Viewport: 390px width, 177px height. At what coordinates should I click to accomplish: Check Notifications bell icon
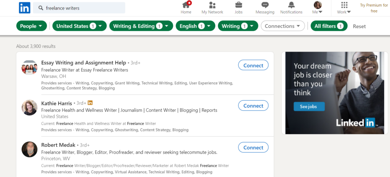291,5
